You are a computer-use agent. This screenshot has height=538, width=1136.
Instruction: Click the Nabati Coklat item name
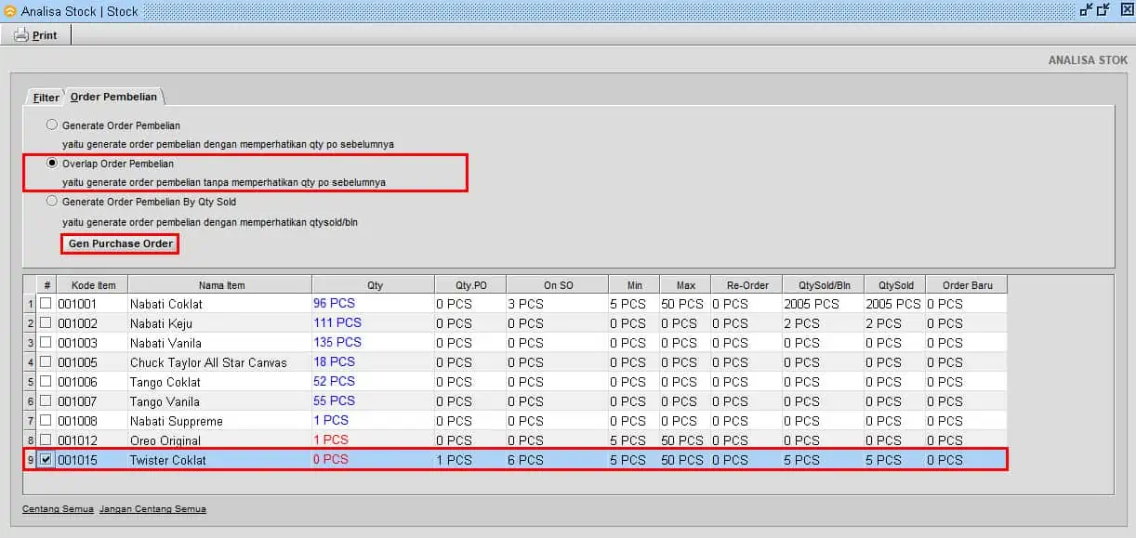click(x=166, y=304)
